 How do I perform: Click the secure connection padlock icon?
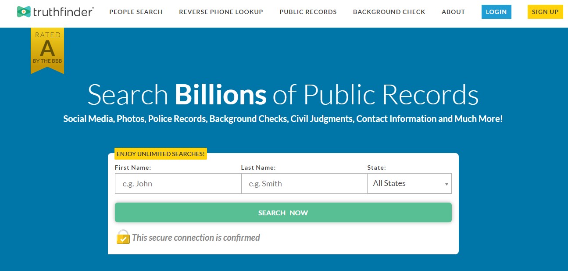(123, 237)
